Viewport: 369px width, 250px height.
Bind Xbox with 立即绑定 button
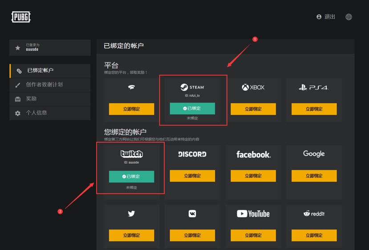pos(253,109)
